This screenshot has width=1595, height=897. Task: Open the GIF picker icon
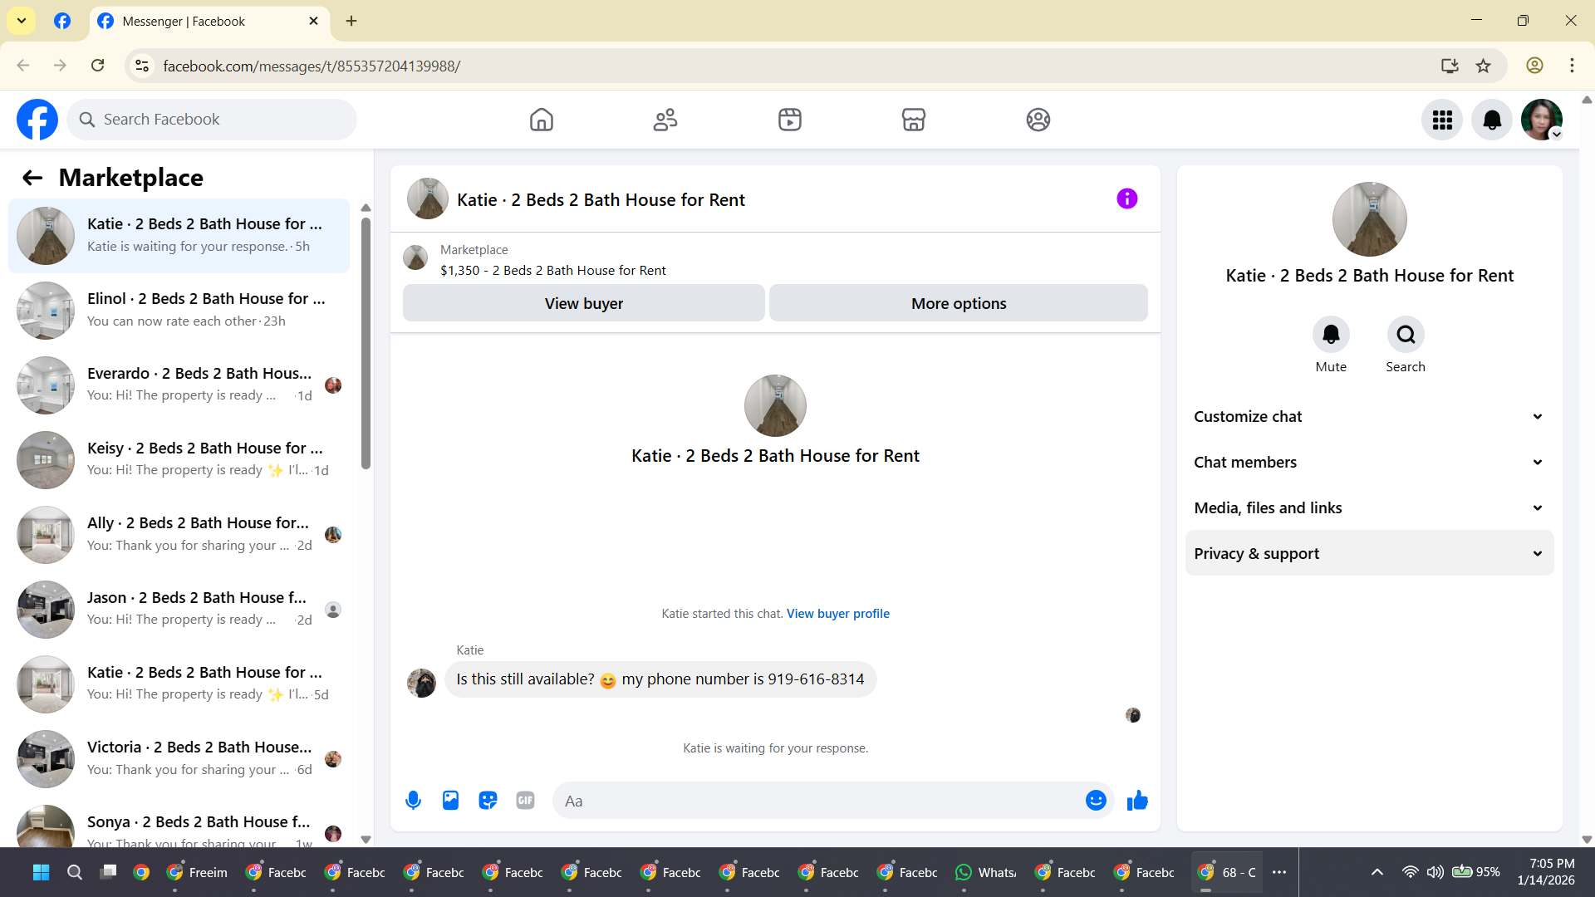click(x=525, y=801)
